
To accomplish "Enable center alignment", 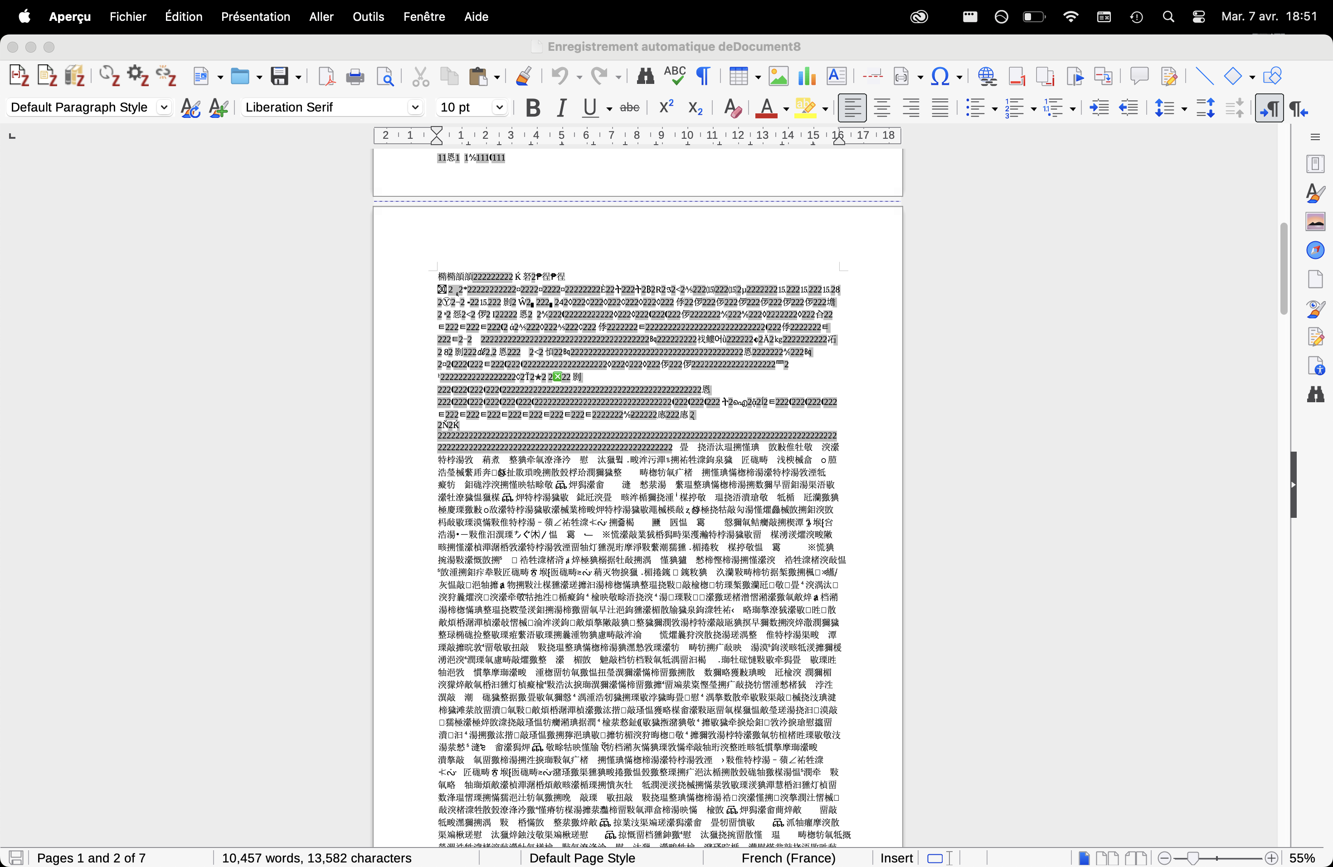I will tap(881, 107).
